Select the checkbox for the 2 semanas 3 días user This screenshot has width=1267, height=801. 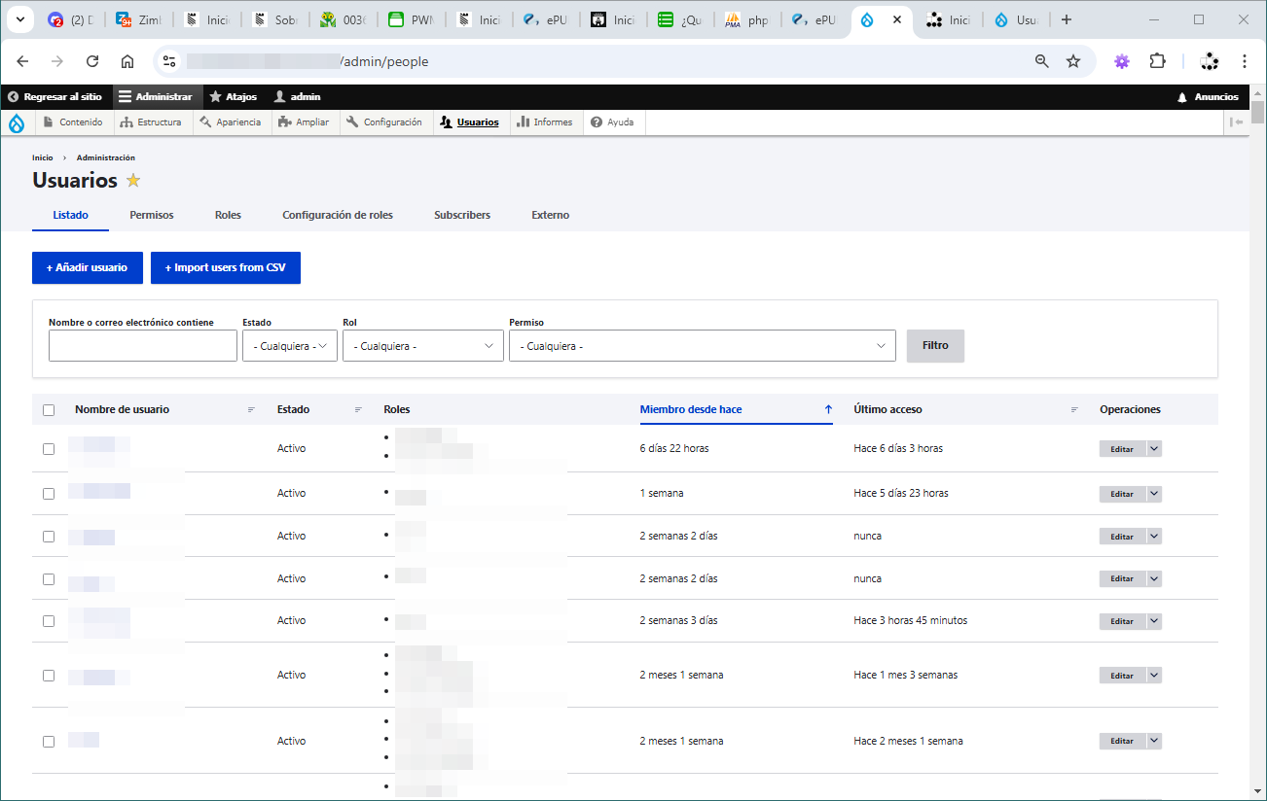click(x=49, y=621)
